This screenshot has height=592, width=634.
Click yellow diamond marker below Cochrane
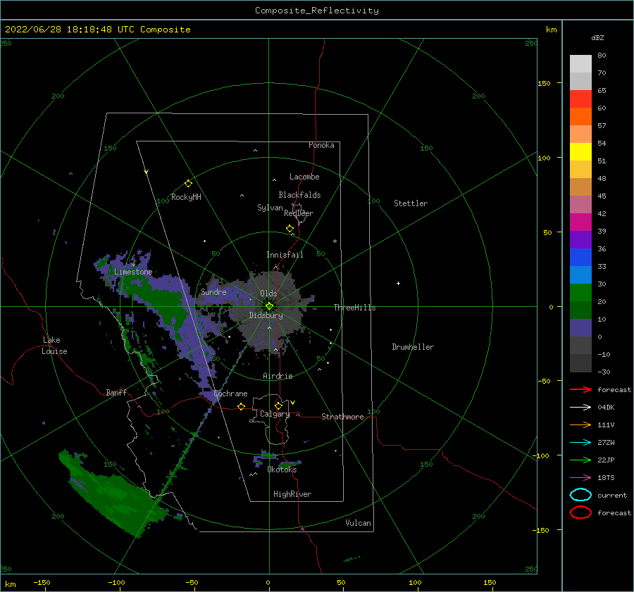241,406
